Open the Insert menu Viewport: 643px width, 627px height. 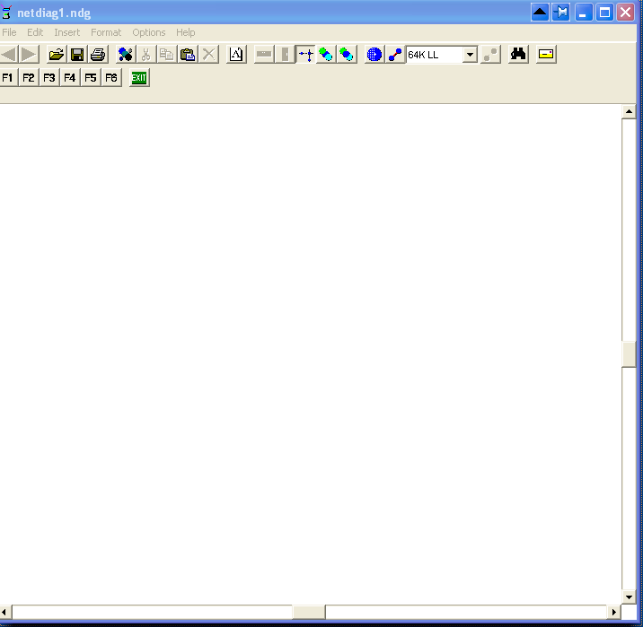coord(67,32)
